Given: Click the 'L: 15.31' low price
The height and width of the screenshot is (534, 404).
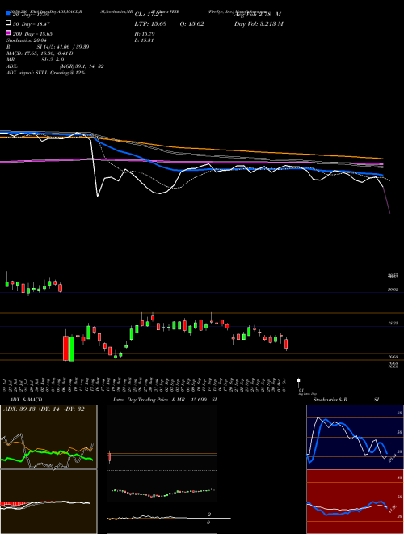Looking at the screenshot, I should click(144, 40).
